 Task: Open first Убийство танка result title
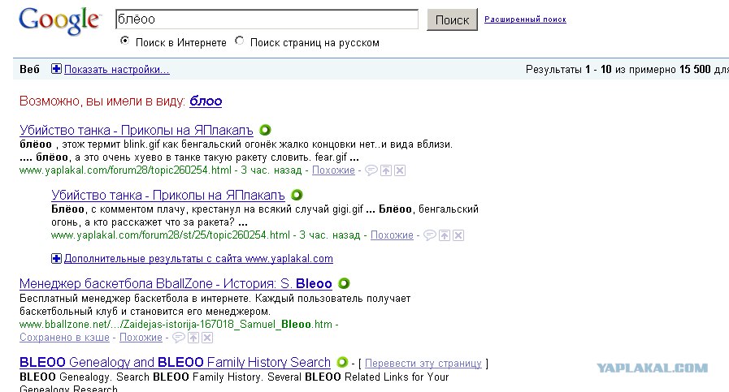tap(137, 131)
